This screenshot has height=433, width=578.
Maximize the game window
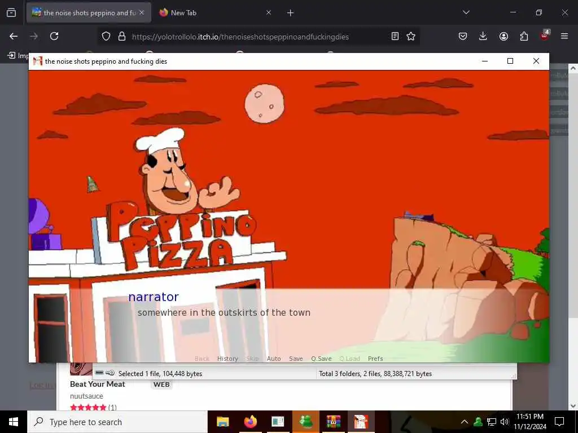click(x=510, y=61)
